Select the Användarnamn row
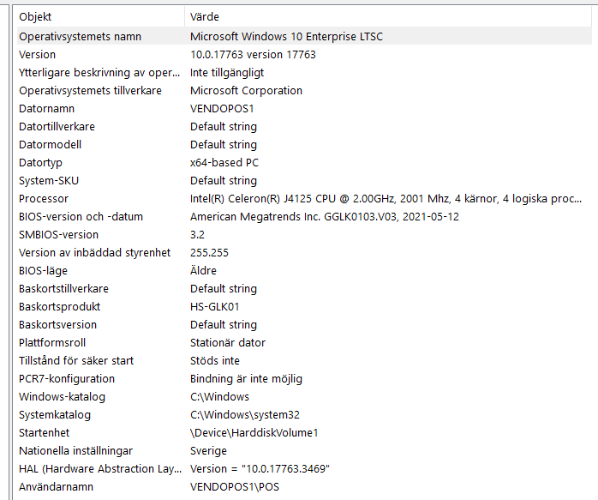Viewport: 598px width, 500px height. (57, 486)
